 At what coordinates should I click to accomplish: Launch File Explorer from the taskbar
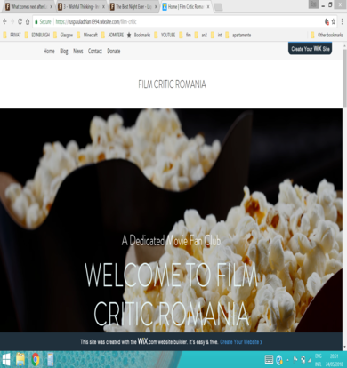pyautogui.click(x=20, y=359)
